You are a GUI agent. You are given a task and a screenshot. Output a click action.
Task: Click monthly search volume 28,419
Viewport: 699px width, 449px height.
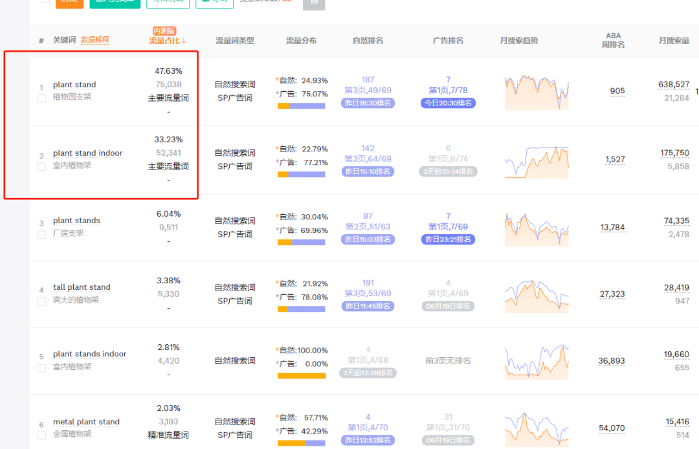pyautogui.click(x=677, y=288)
